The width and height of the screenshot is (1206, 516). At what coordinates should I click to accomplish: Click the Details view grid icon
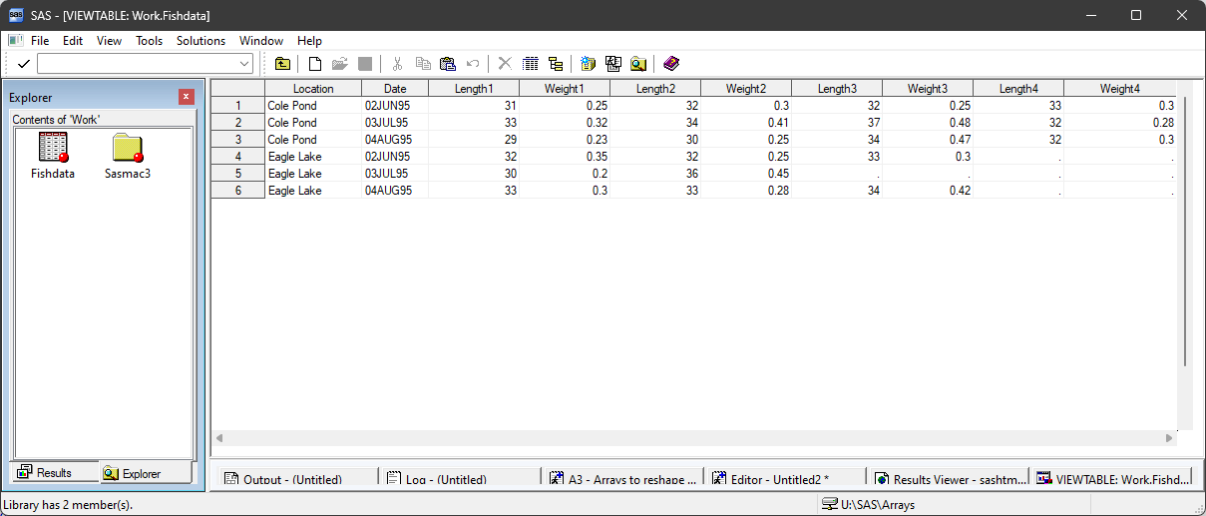531,64
